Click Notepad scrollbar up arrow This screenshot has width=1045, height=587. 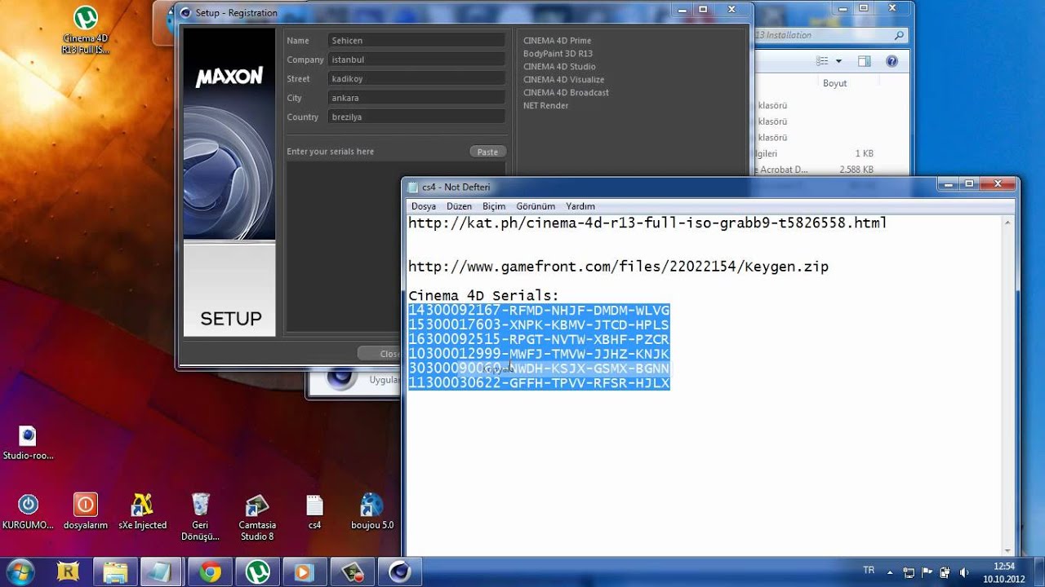coord(1008,223)
